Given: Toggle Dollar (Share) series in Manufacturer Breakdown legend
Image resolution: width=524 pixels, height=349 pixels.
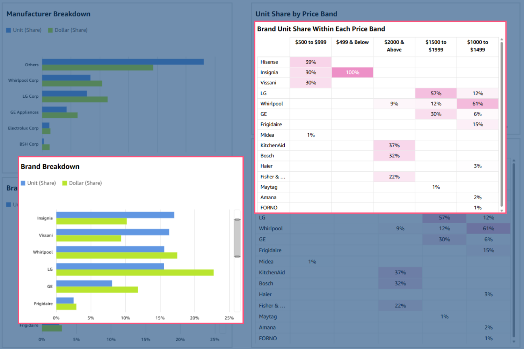Looking at the screenshot, I should pyautogui.click(x=68, y=30).
